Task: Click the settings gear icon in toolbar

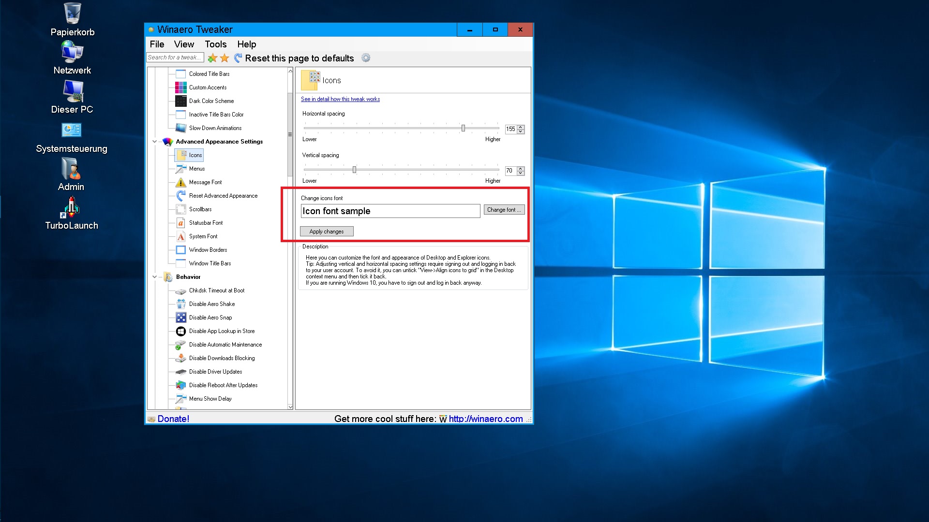Action: pos(366,58)
